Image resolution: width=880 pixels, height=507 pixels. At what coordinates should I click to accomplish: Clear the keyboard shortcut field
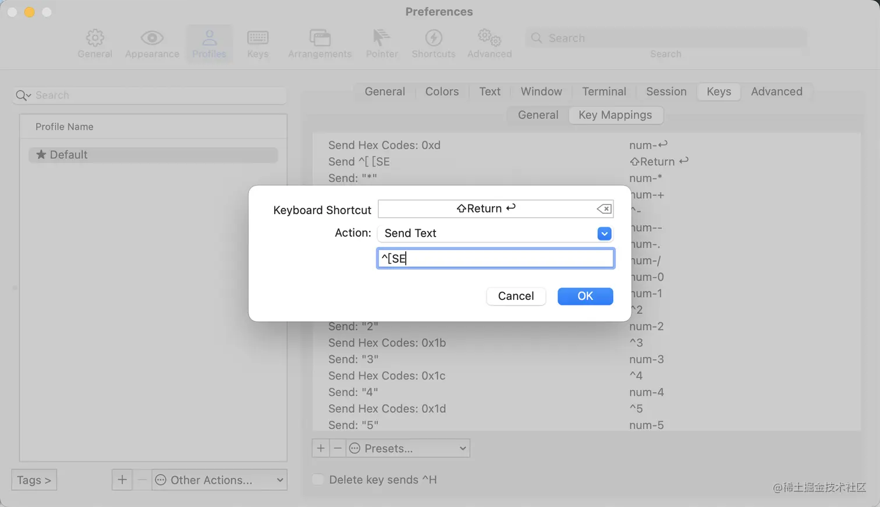point(604,209)
